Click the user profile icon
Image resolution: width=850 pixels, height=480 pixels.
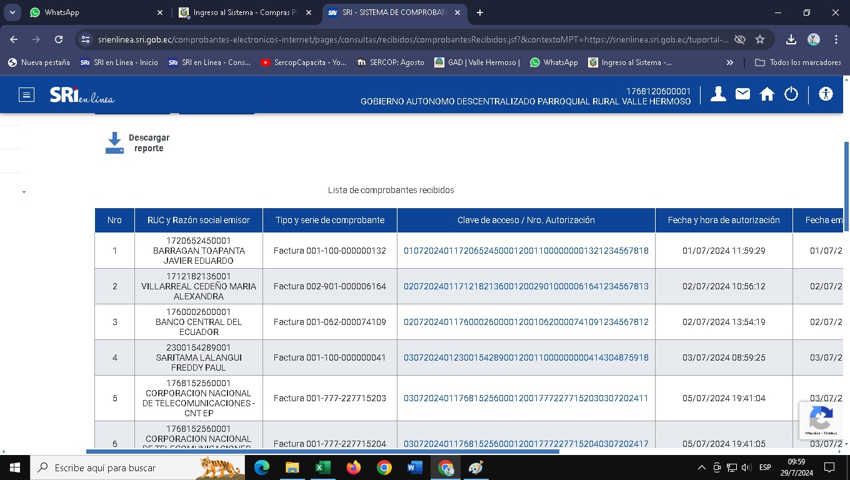(718, 94)
